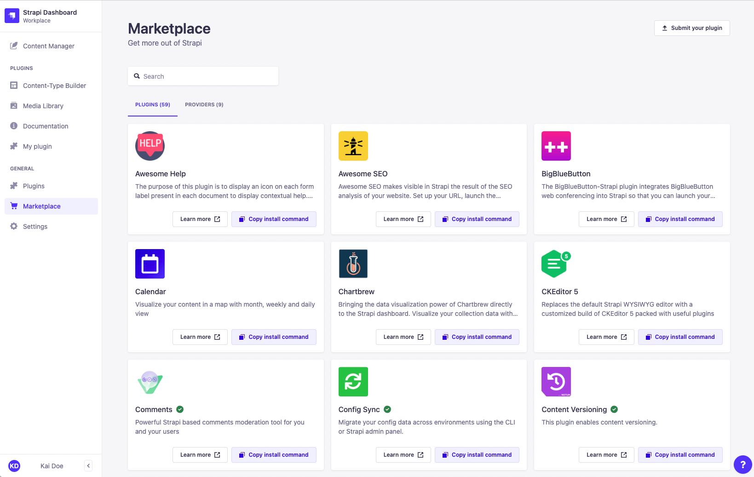
Task: Copy install command for Comments
Action: tap(274, 455)
